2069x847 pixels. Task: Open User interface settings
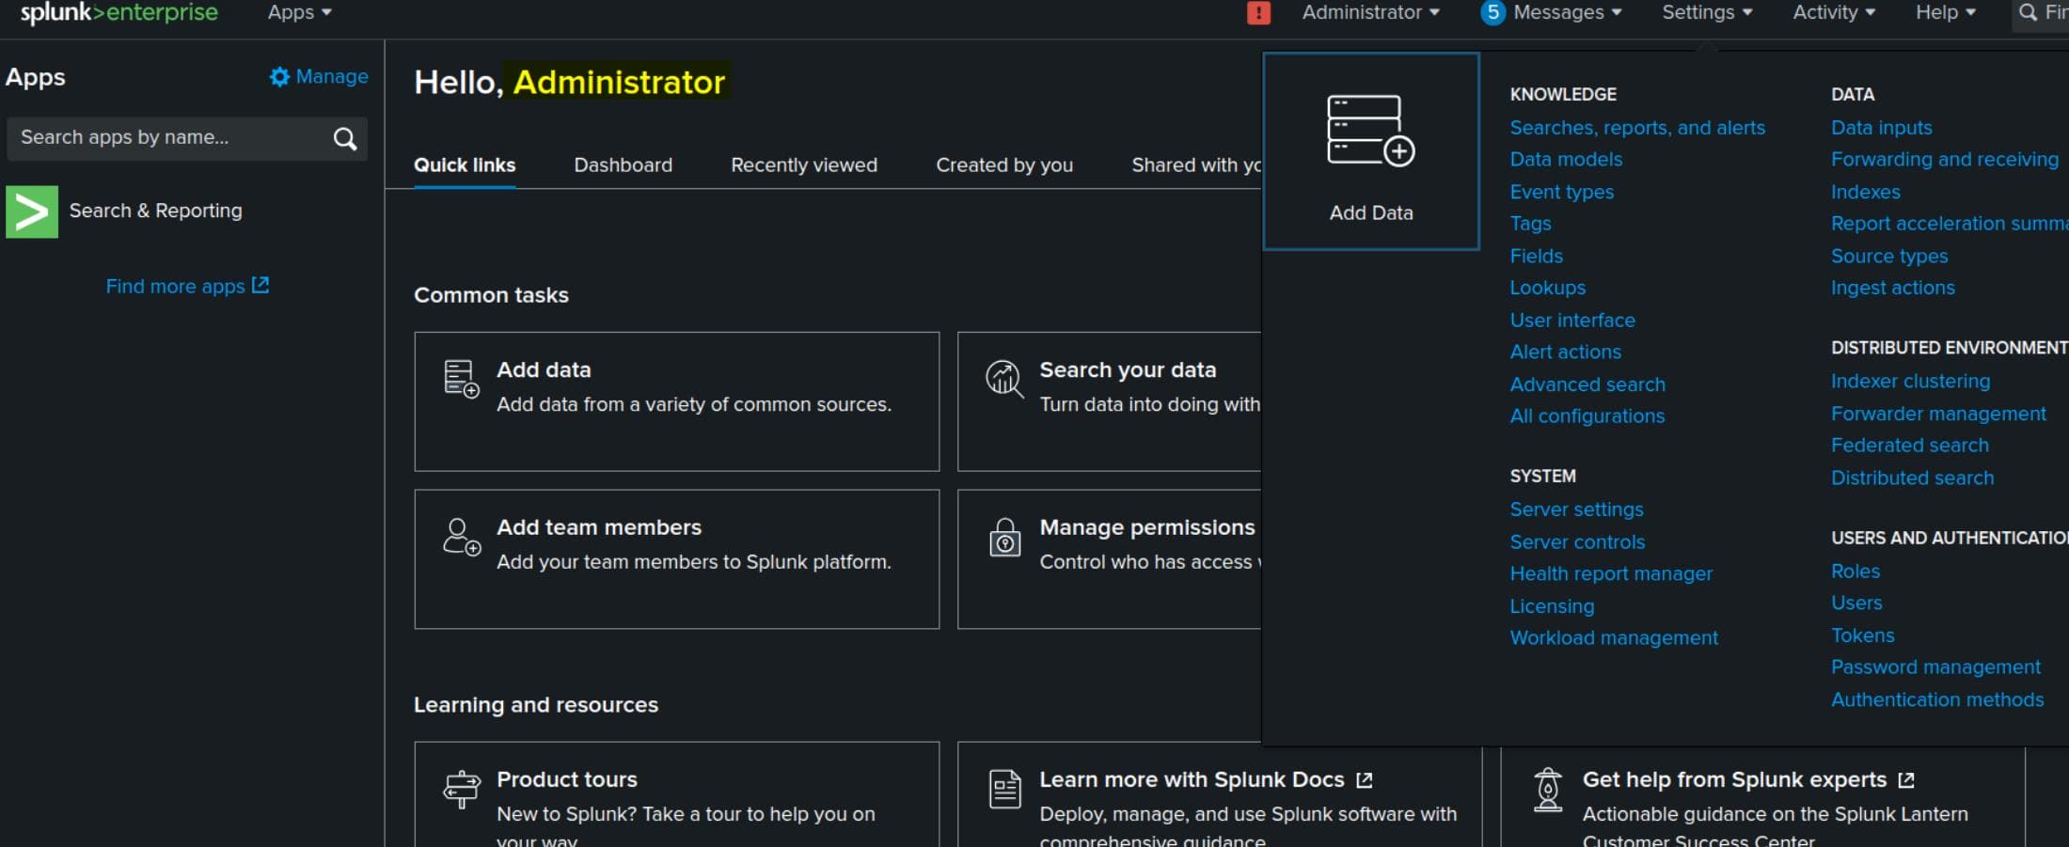1572,321
